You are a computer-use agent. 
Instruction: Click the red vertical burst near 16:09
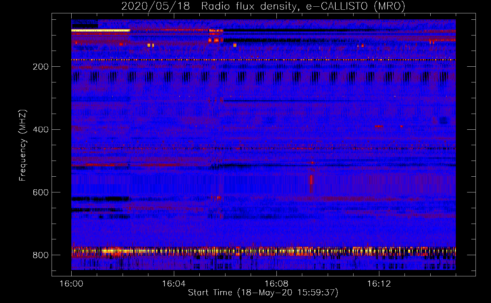(x=311, y=183)
